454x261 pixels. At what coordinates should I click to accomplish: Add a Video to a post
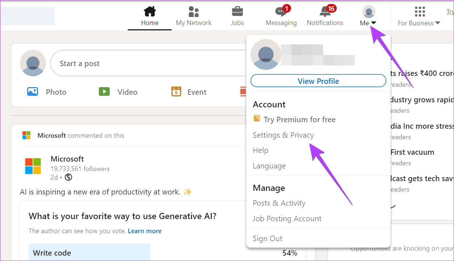pyautogui.click(x=118, y=92)
